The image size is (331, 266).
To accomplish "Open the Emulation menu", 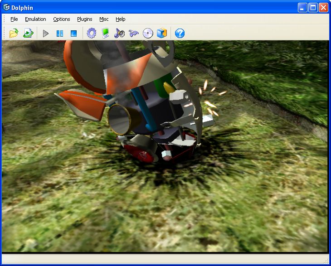I will click(x=35, y=19).
